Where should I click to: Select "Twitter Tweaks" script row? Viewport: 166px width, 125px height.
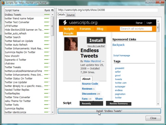pos(28,67)
